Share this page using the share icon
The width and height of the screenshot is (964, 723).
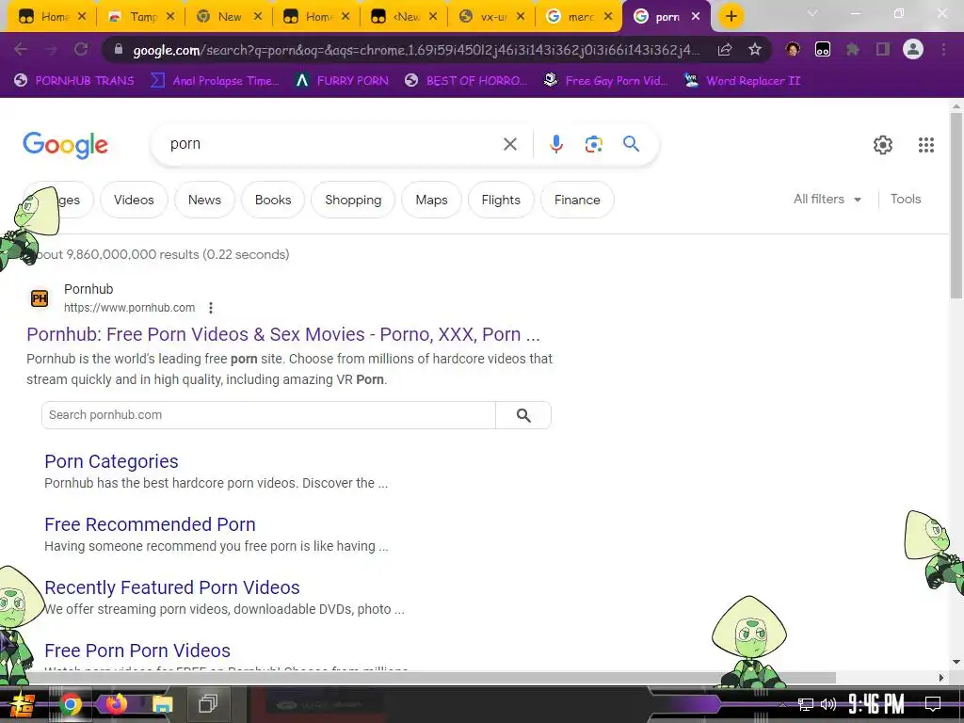coord(725,50)
